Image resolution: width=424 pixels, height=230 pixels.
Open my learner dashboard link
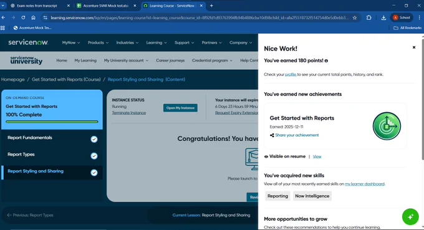(x=365, y=184)
